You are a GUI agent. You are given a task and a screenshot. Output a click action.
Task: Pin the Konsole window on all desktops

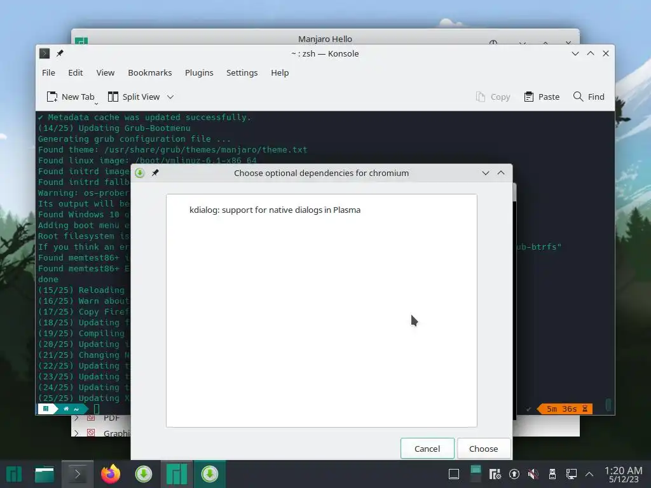pos(60,53)
